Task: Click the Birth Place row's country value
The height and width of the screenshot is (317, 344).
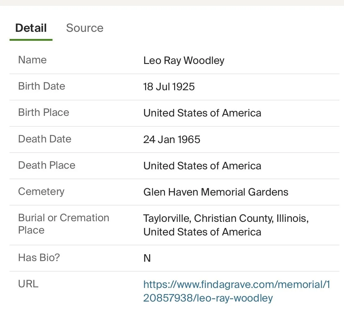Action: [x=202, y=113]
